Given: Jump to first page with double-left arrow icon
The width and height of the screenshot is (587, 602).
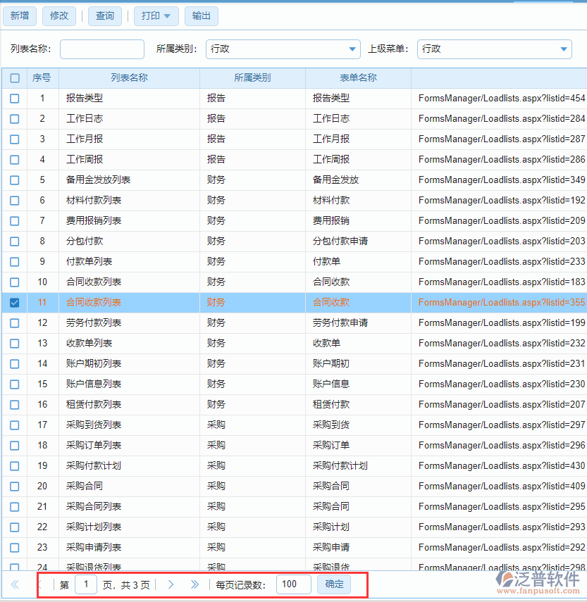Looking at the screenshot, I should pos(15,584).
